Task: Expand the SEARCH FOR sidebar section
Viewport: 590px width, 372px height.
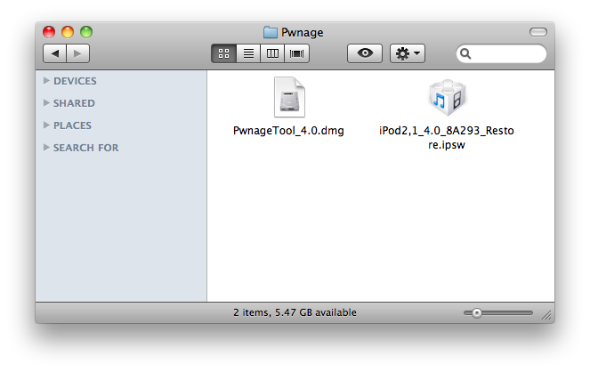Action: (x=46, y=148)
